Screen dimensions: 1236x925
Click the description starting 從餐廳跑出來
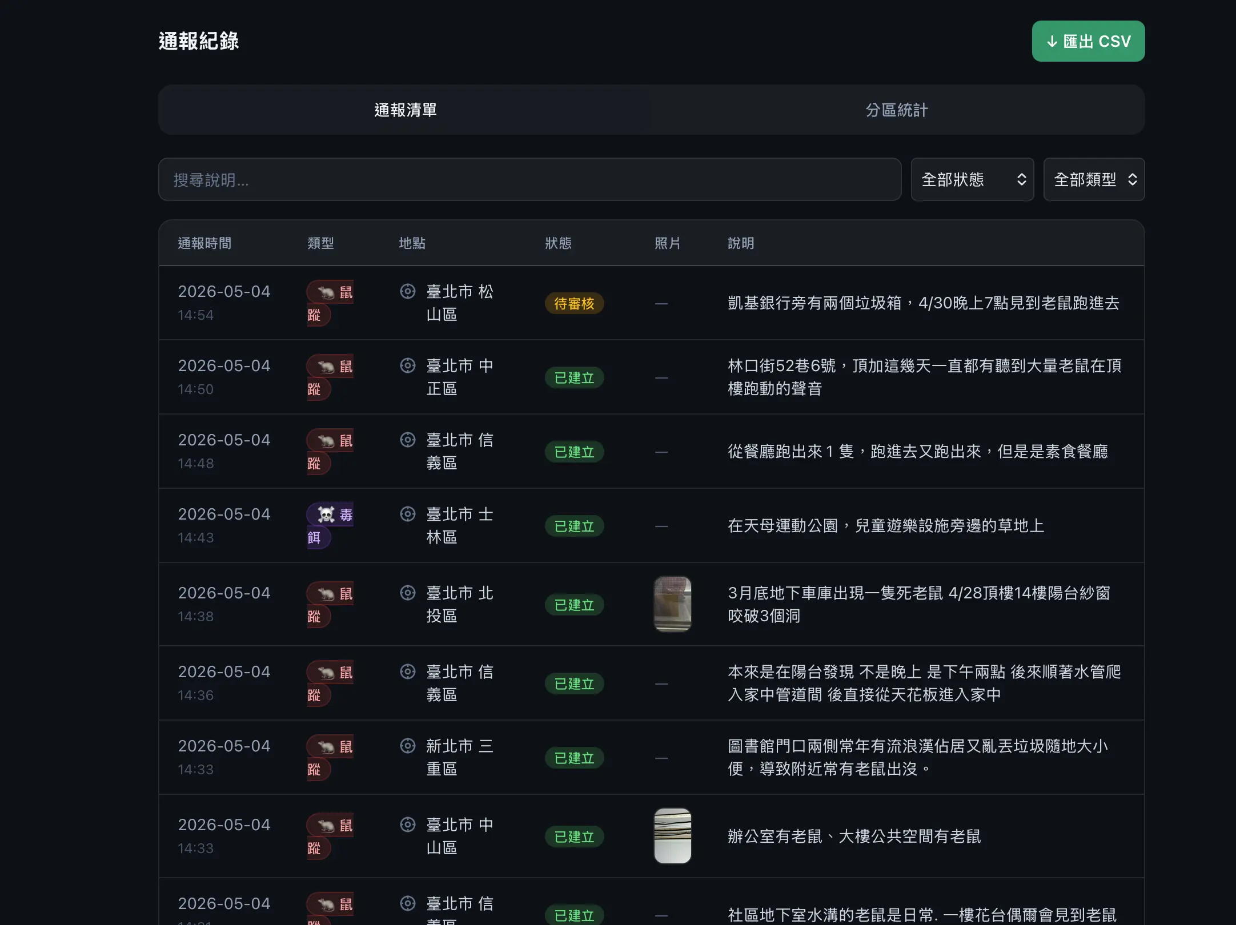tap(918, 451)
